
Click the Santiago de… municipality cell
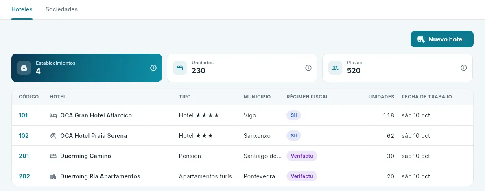[x=262, y=156]
